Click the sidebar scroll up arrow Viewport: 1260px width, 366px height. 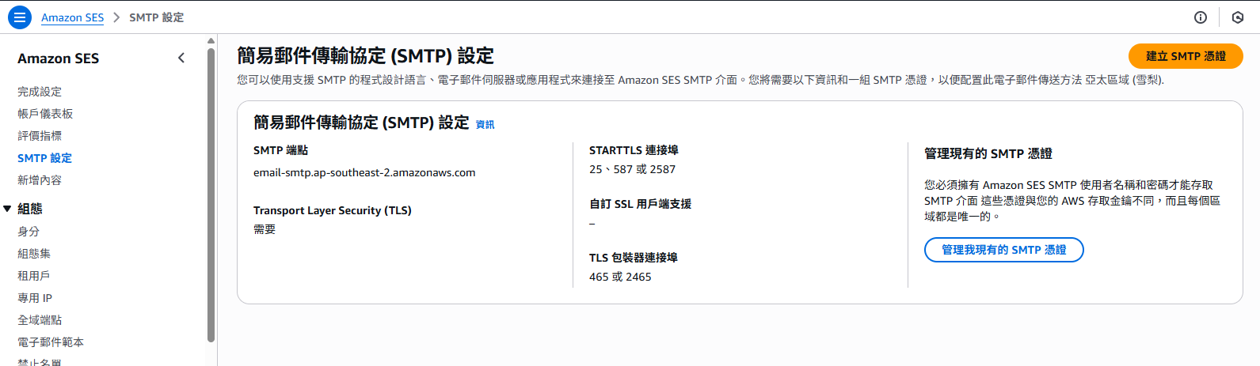point(211,40)
